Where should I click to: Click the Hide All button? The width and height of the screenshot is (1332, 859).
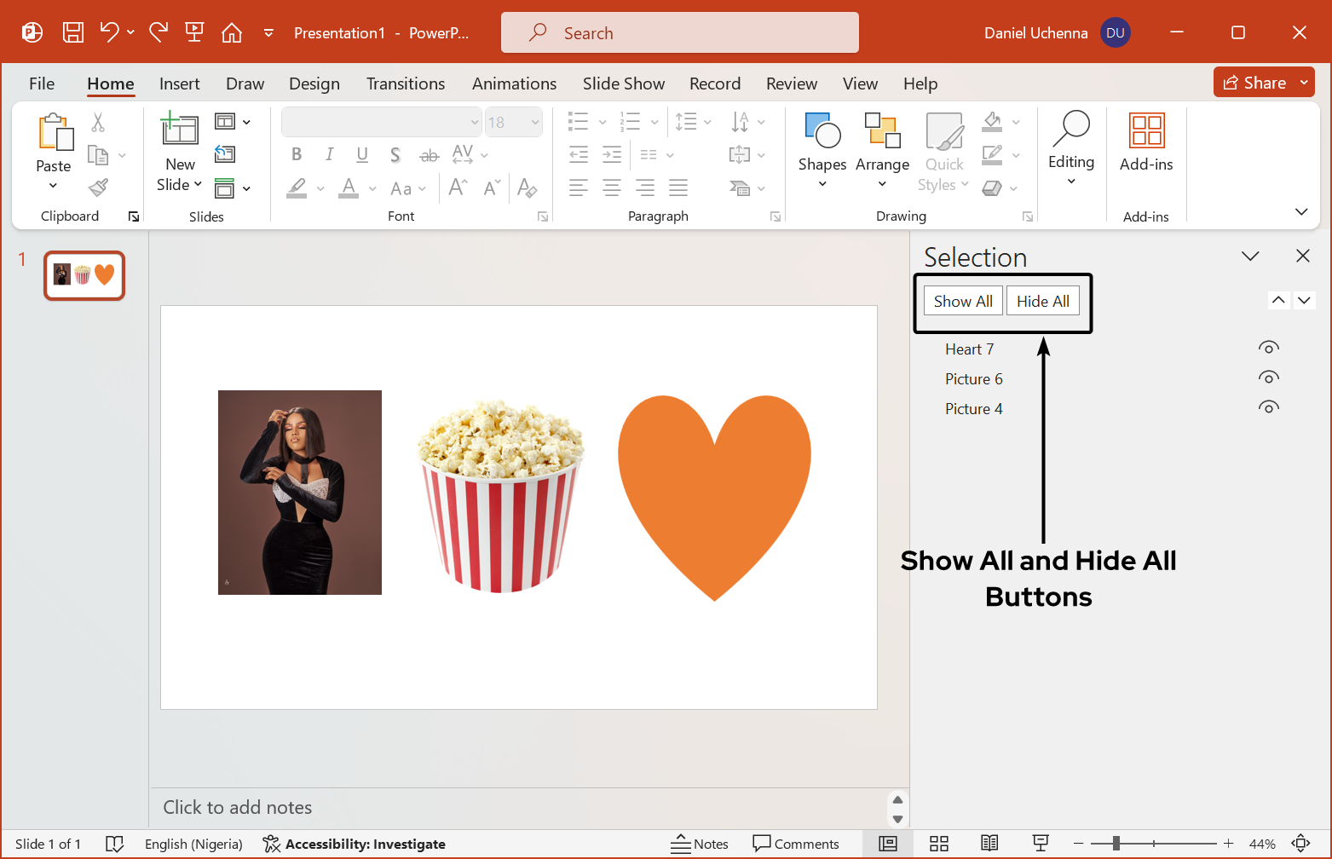click(1042, 300)
